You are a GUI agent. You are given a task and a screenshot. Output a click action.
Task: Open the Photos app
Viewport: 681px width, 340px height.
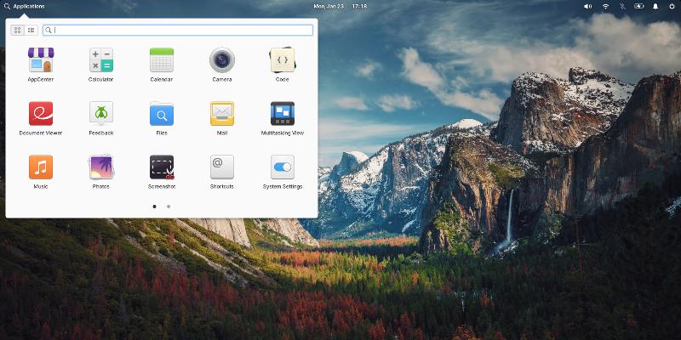[101, 167]
